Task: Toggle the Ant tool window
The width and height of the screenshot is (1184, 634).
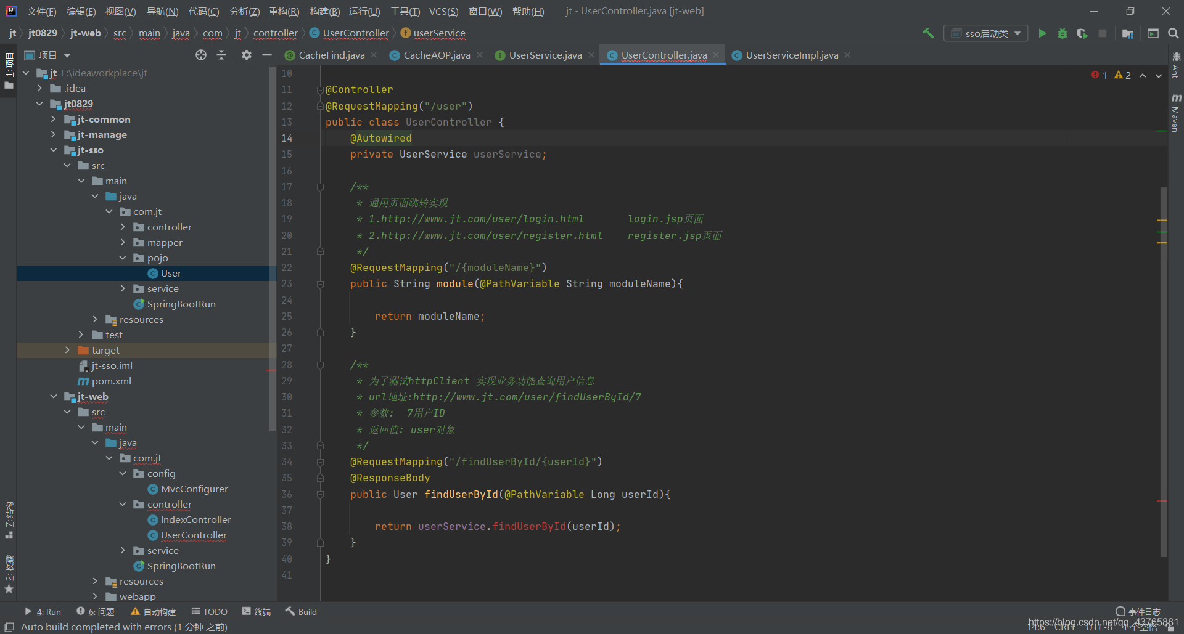Action: pos(1175,65)
